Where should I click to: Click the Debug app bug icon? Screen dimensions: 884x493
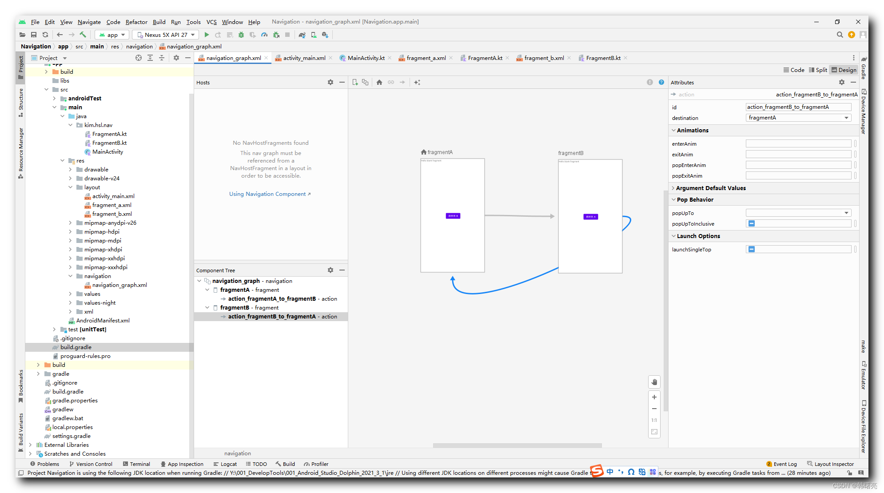(241, 35)
